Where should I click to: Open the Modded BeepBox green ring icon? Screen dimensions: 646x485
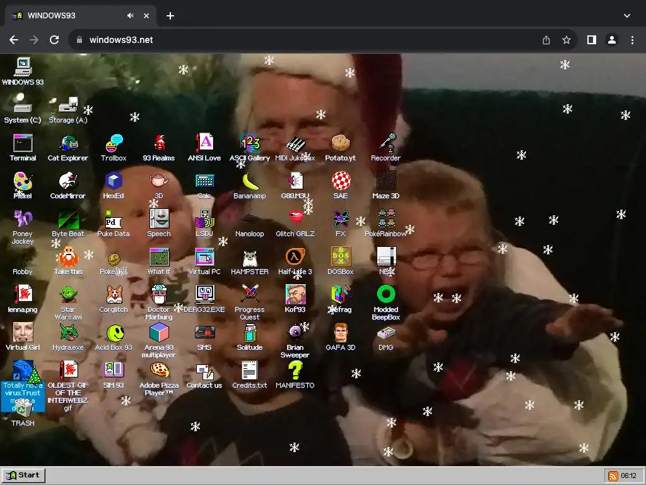click(x=386, y=303)
